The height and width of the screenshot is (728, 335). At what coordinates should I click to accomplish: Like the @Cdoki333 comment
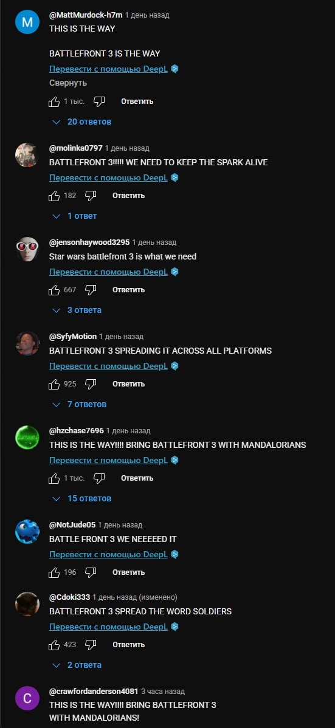(x=54, y=645)
